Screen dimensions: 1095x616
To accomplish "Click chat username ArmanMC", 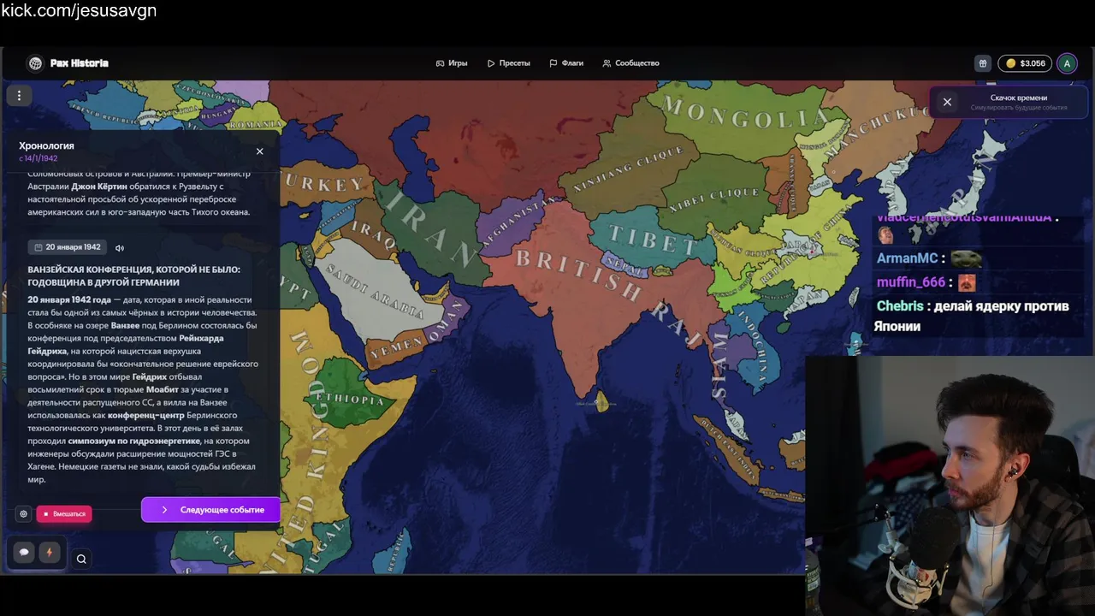I will tap(907, 258).
